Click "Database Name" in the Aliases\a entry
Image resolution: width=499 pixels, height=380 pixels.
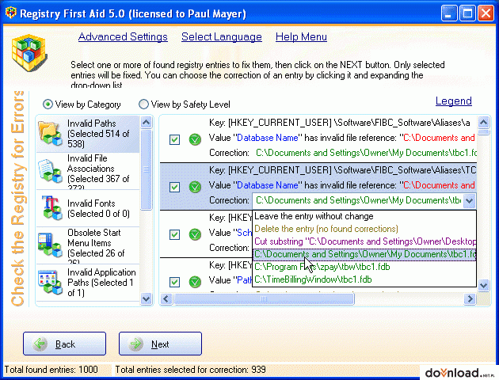click(268, 138)
